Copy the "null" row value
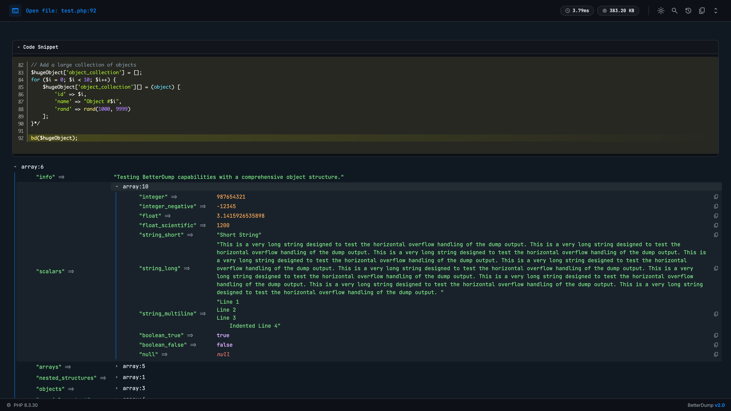 [x=716, y=354]
